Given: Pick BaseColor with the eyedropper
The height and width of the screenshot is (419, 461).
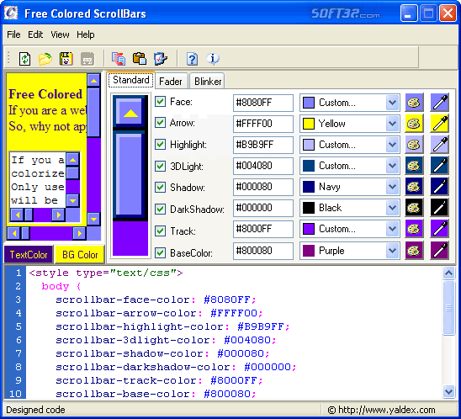Looking at the screenshot, I should (439, 251).
